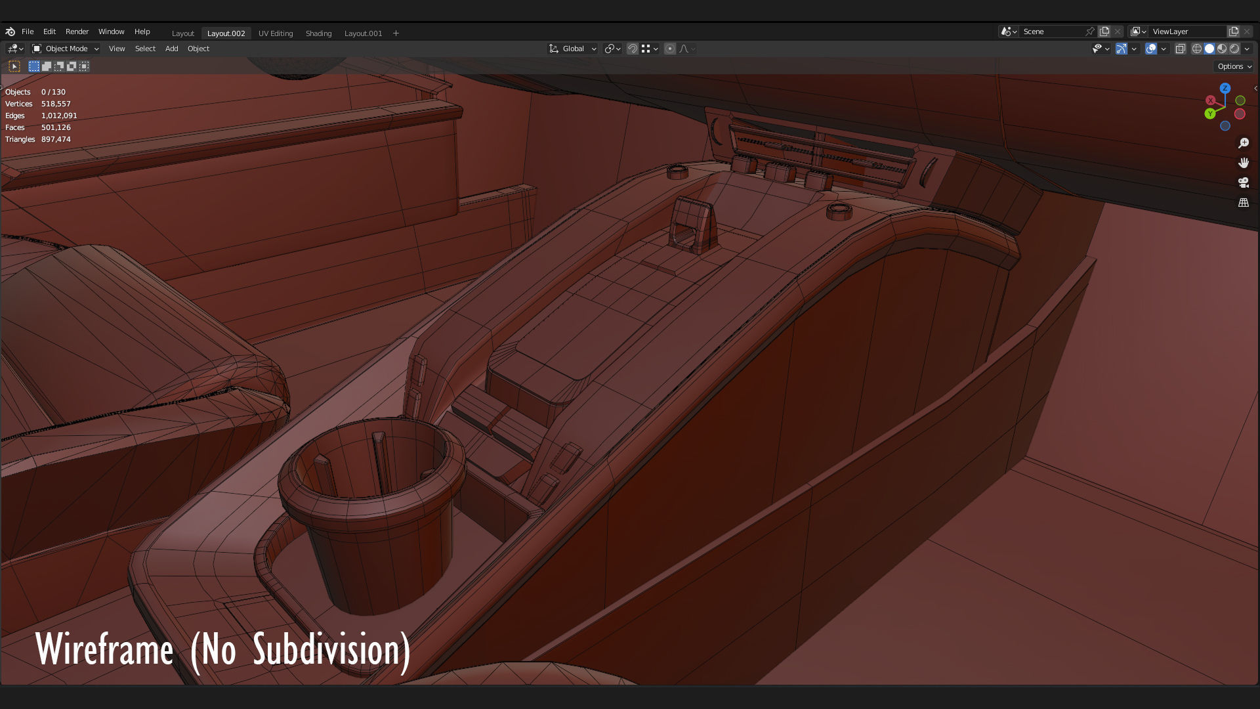The width and height of the screenshot is (1260, 709).
Task: Click the pan hand icon
Action: [1243, 163]
